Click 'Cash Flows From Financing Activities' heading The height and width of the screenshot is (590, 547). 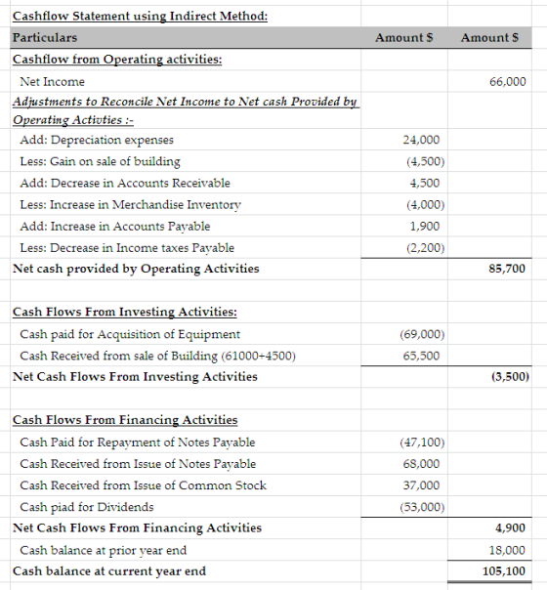point(125,420)
